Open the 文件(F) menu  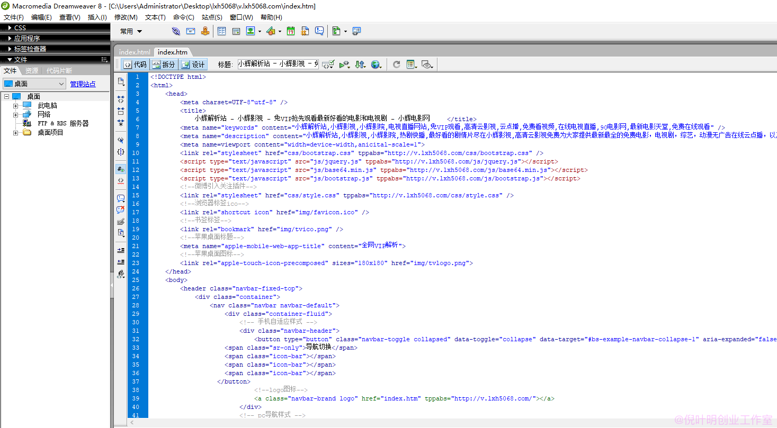point(14,17)
